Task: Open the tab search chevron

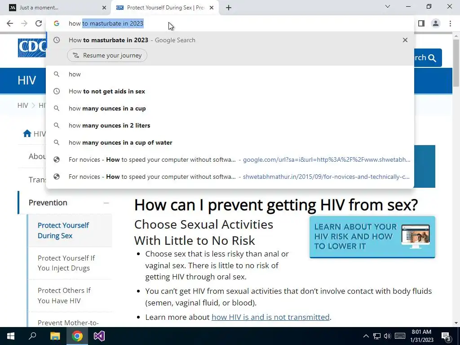Action: click(388, 6)
